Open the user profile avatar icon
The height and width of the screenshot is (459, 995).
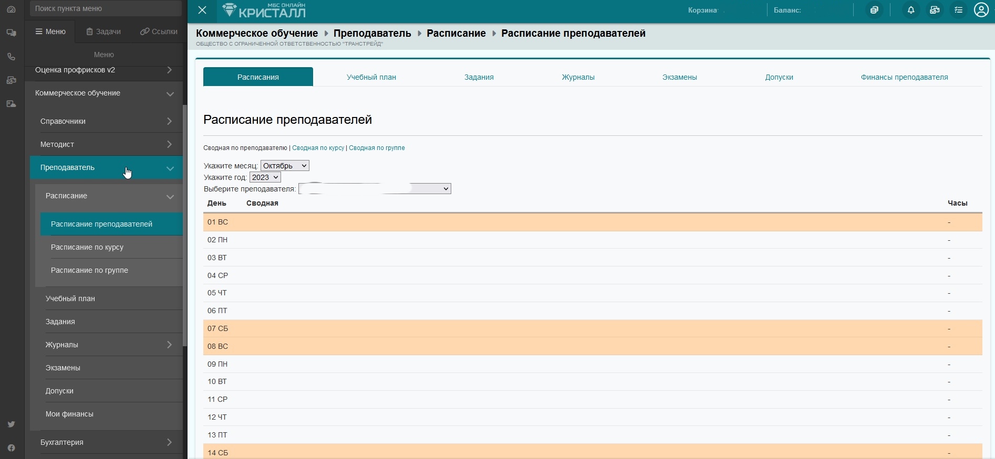point(981,10)
